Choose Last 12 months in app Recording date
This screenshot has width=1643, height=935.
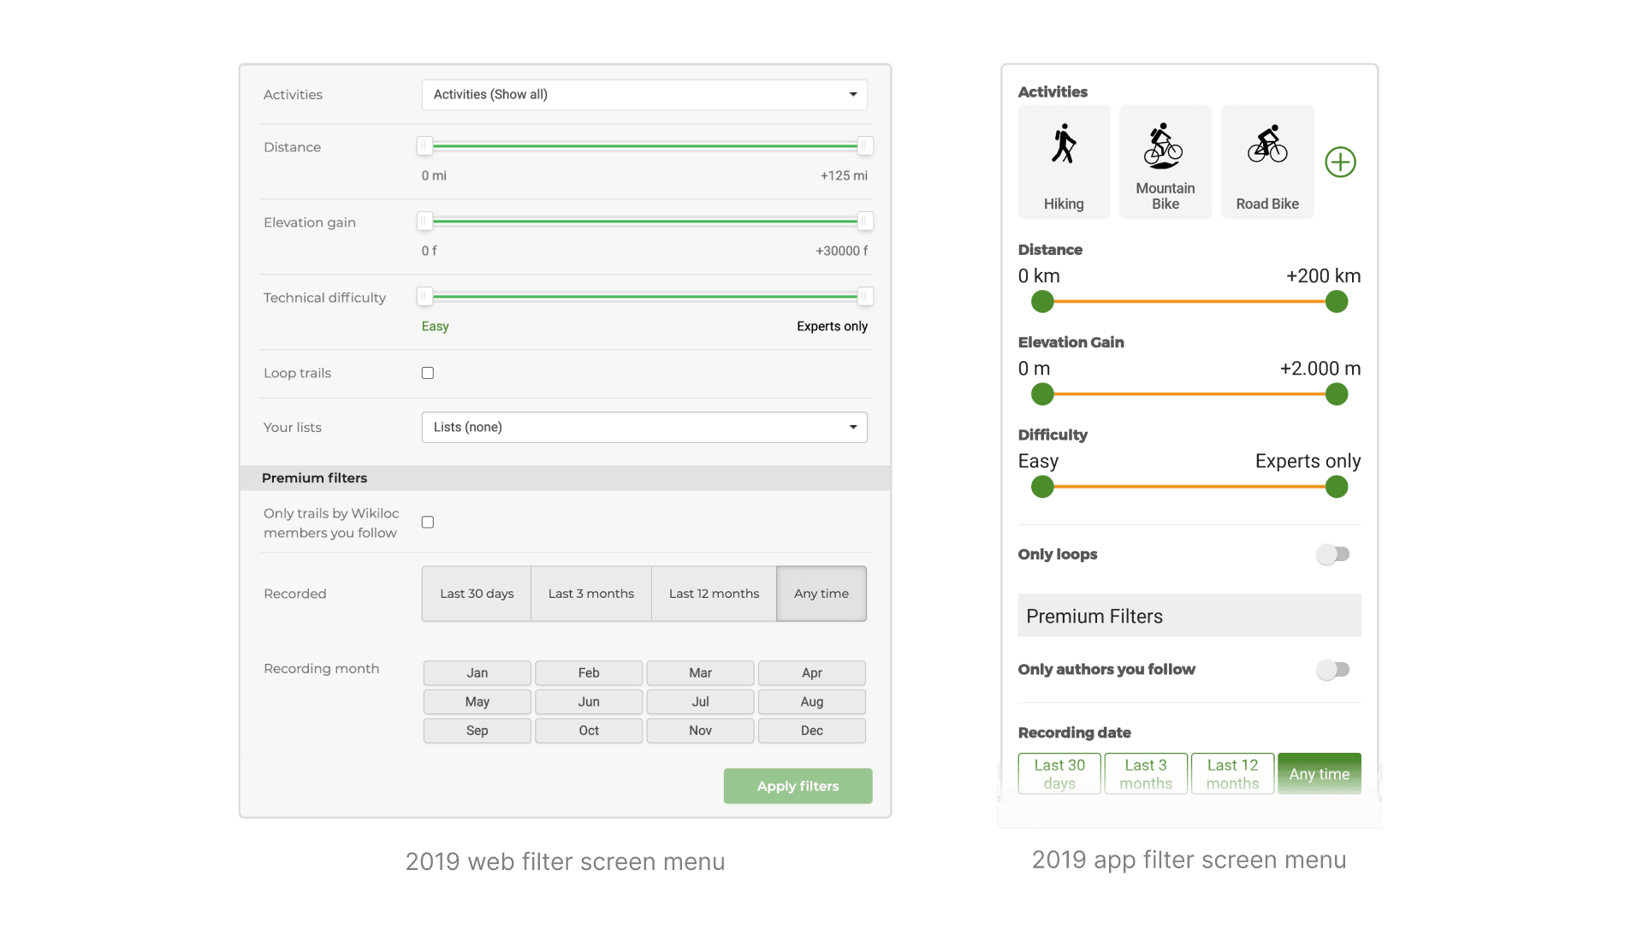pos(1232,774)
